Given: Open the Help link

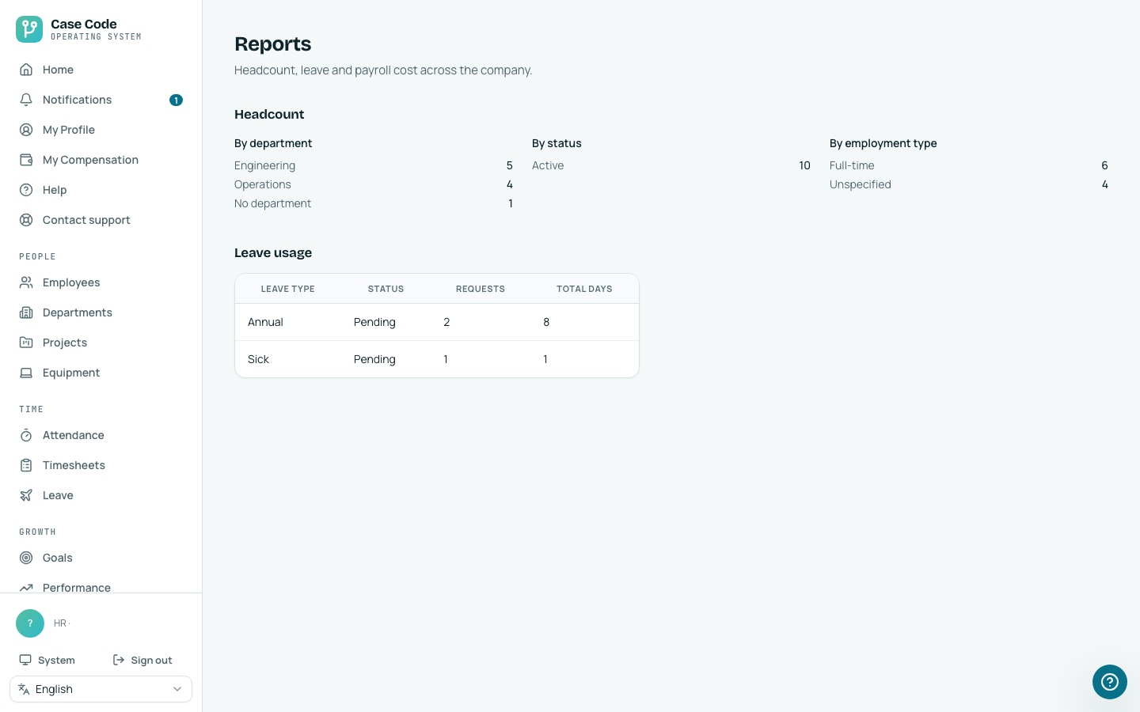Looking at the screenshot, I should [x=101, y=190].
